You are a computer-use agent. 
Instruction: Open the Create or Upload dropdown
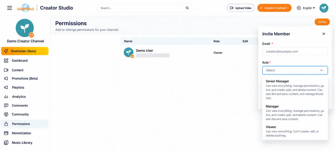(274, 8)
